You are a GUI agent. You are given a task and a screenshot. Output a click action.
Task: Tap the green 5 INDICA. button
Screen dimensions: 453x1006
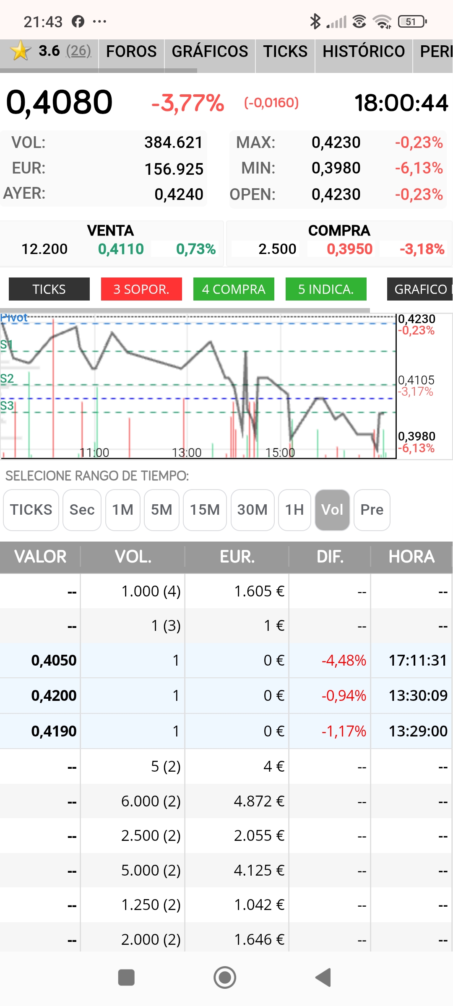click(326, 289)
